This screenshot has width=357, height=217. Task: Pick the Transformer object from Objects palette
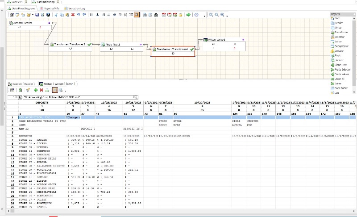(x=340, y=32)
